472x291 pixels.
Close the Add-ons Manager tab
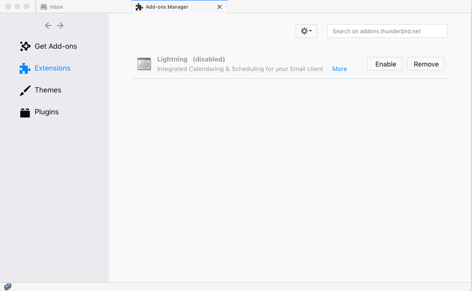click(x=220, y=7)
